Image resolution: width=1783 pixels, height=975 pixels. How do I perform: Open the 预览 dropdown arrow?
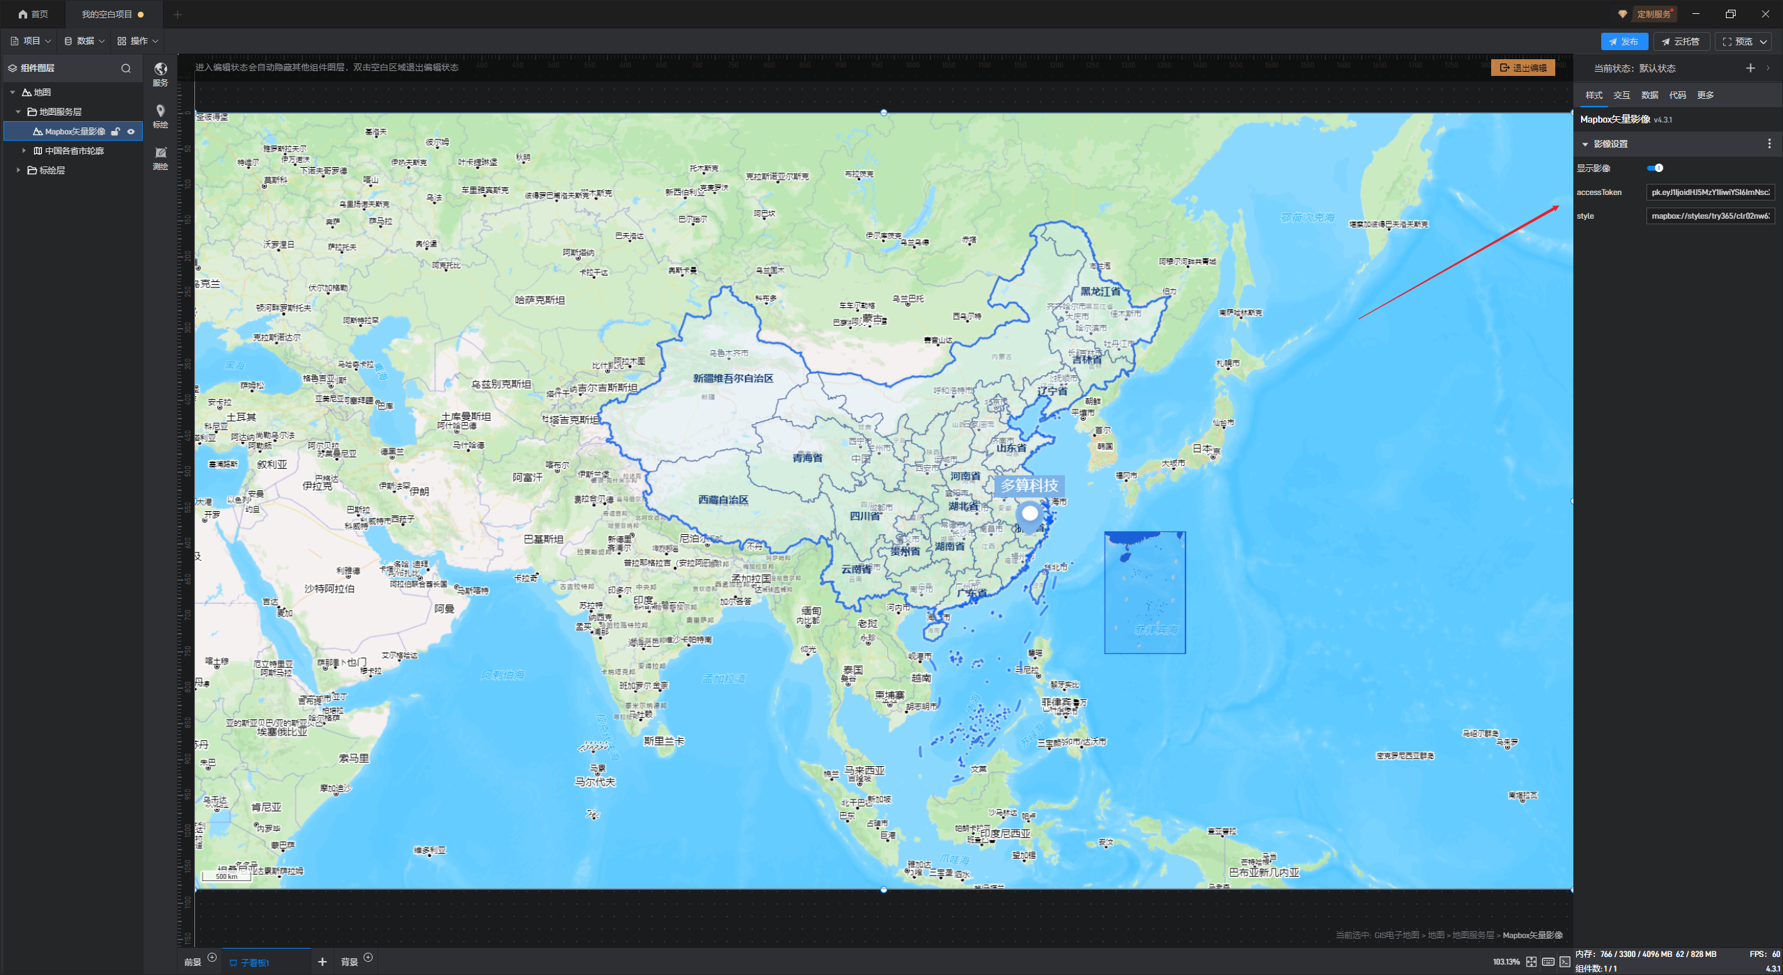coord(1763,42)
